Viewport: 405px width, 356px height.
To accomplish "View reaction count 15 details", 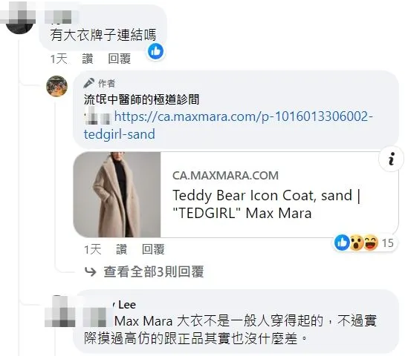I will (x=387, y=243).
